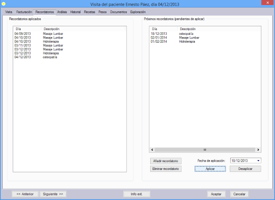Image resolution: width=275 pixels, height=200 pixels.
Task: Open the Fecha de aplicación date dropdown
Action: [259, 161]
